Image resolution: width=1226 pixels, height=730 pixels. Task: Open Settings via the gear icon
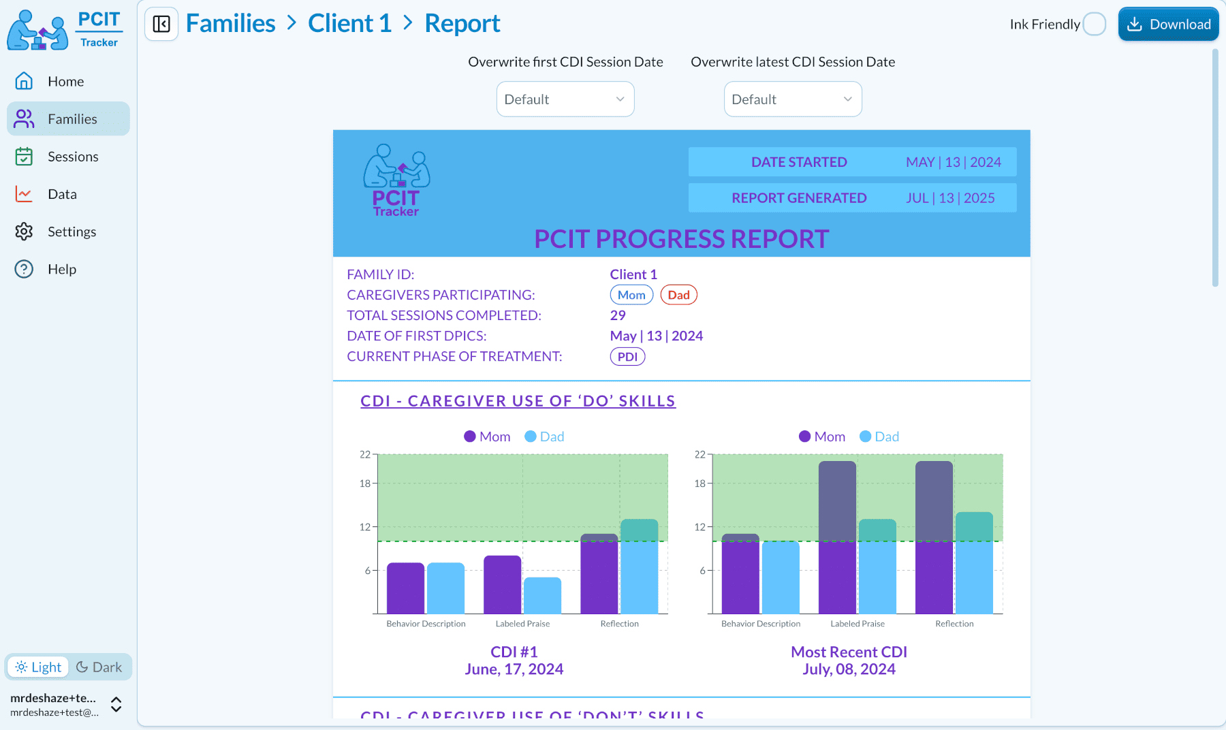[x=24, y=232]
